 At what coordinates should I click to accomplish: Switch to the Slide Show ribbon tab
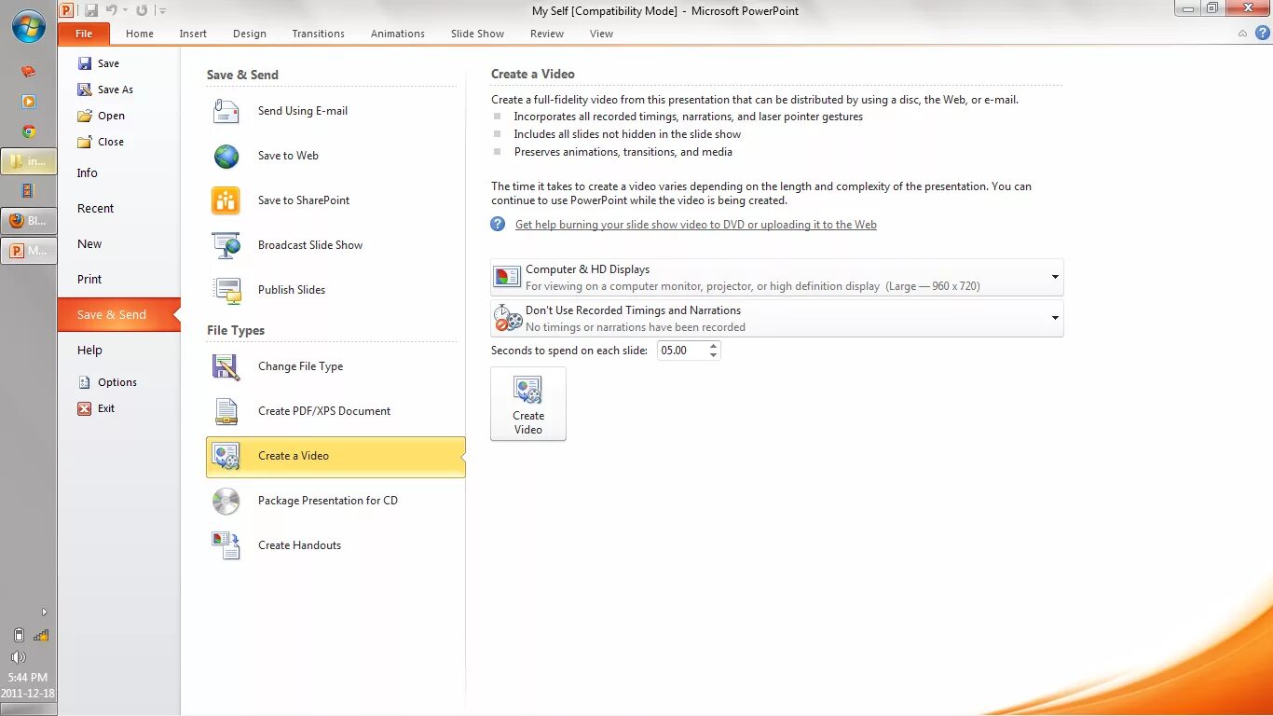point(477,34)
